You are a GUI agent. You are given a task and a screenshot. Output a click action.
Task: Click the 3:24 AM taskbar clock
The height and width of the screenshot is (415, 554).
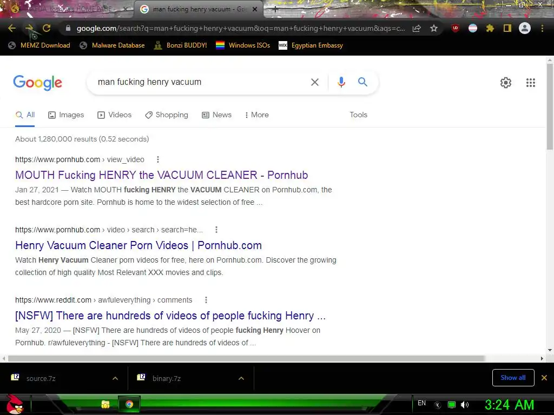(509, 405)
